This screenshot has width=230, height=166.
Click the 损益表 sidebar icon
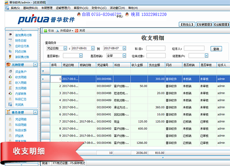click(x=10, y=136)
